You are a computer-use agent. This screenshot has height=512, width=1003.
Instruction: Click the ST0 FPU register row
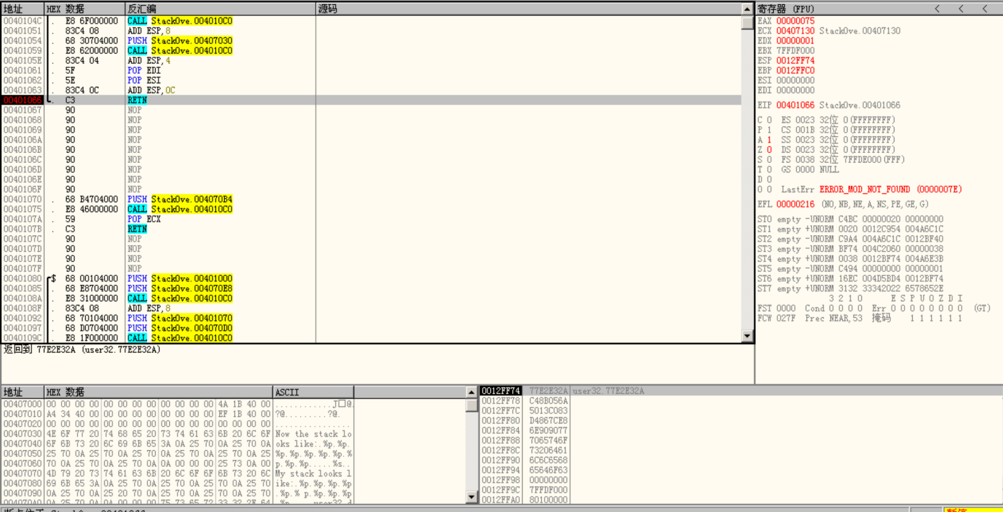850,219
